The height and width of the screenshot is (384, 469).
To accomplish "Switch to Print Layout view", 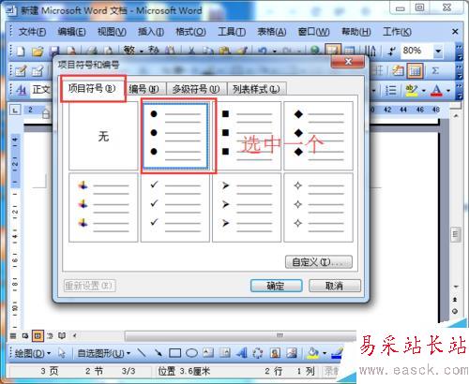I will 38,336.
